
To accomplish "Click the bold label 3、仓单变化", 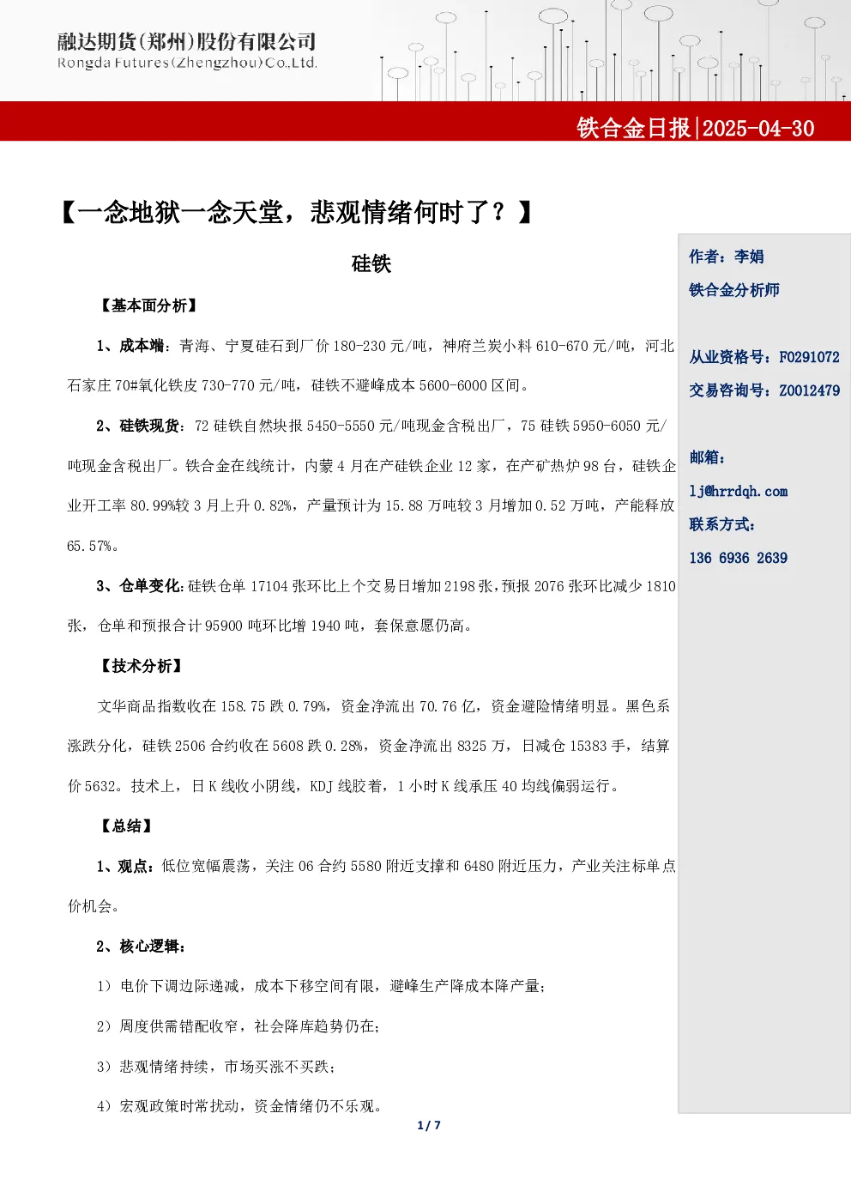I will pyautogui.click(x=137, y=586).
